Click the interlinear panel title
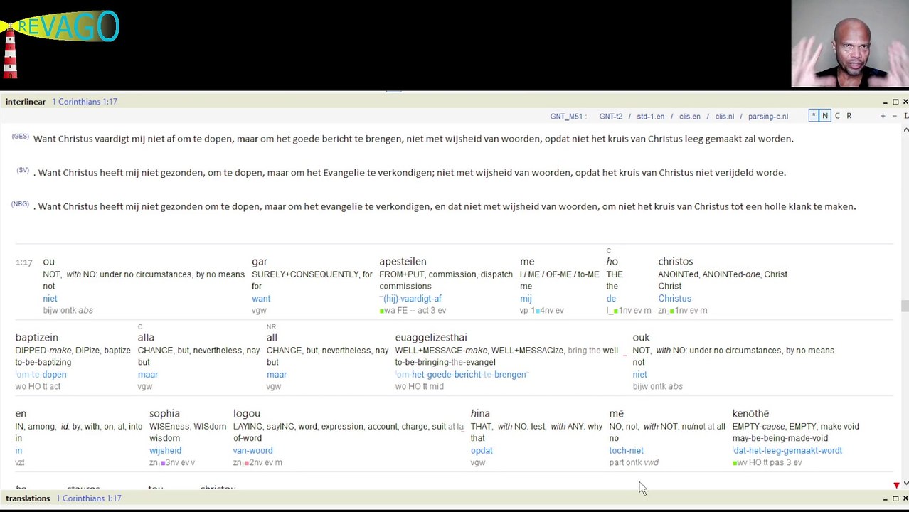Viewport: 909px width, 512px height. [x=25, y=102]
